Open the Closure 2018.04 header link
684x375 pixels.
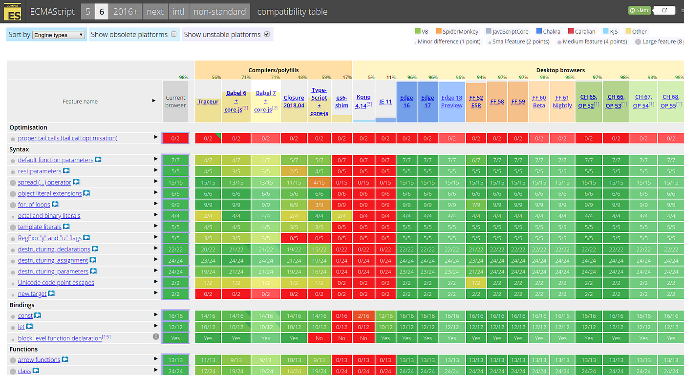(x=294, y=102)
